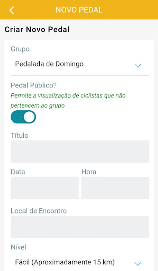Open the Nível dropdown chevron
The height and width of the screenshot is (271, 158).
pyautogui.click(x=138, y=263)
